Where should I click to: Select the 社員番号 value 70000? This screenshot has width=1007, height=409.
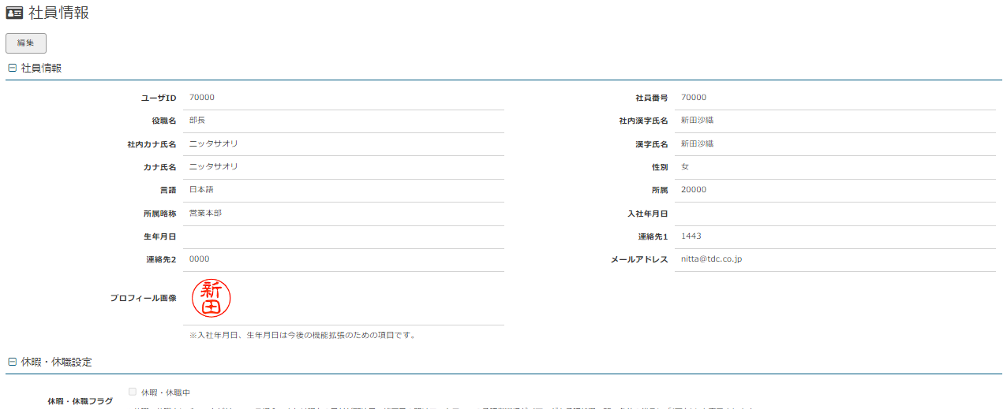[694, 98]
